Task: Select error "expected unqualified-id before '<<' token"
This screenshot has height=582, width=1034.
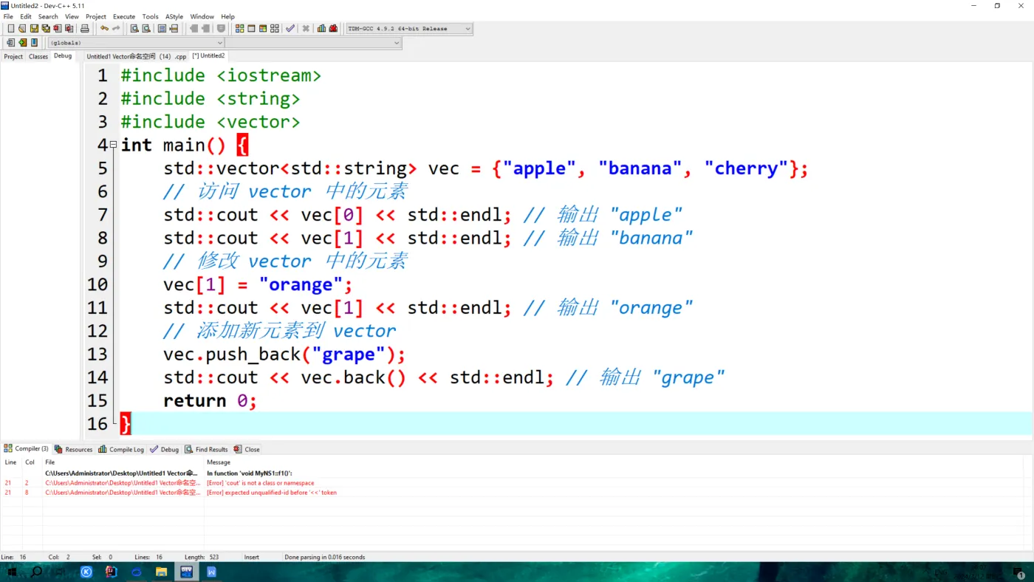Action: pyautogui.click(x=272, y=493)
